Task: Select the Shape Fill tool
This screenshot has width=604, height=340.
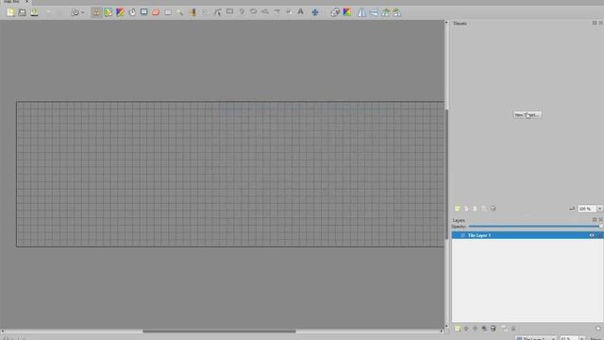Action: (x=144, y=12)
